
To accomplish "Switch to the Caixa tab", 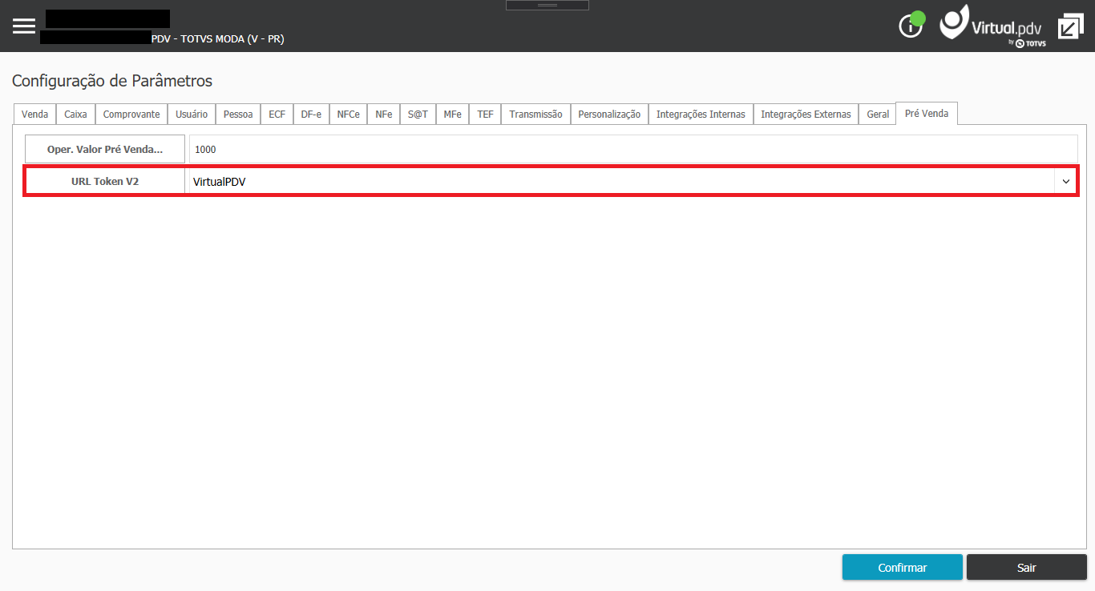I will click(76, 115).
